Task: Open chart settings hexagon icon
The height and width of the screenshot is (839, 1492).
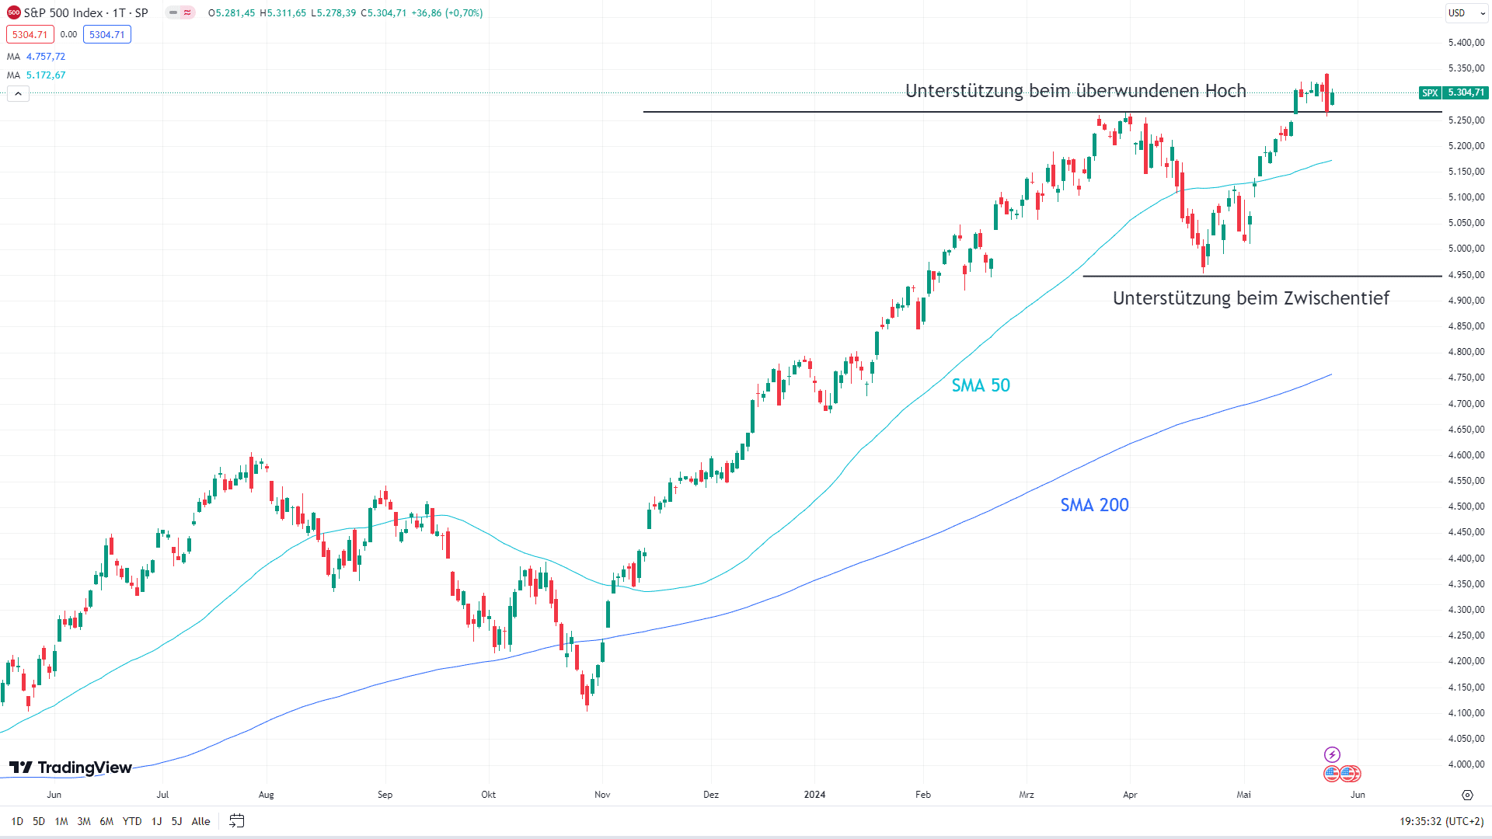Action: 1467,795
